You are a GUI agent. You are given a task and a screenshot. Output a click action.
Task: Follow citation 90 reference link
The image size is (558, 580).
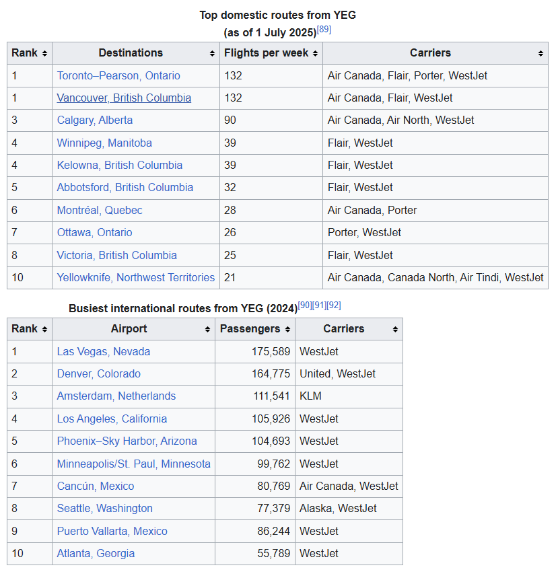pos(305,305)
